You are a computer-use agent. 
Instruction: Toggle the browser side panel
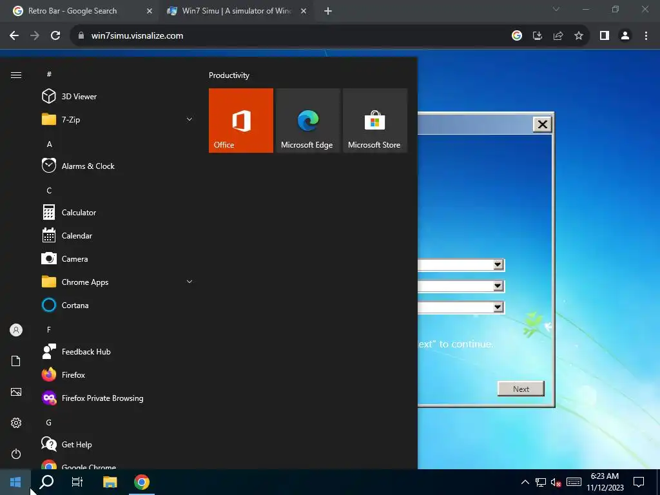coord(605,36)
